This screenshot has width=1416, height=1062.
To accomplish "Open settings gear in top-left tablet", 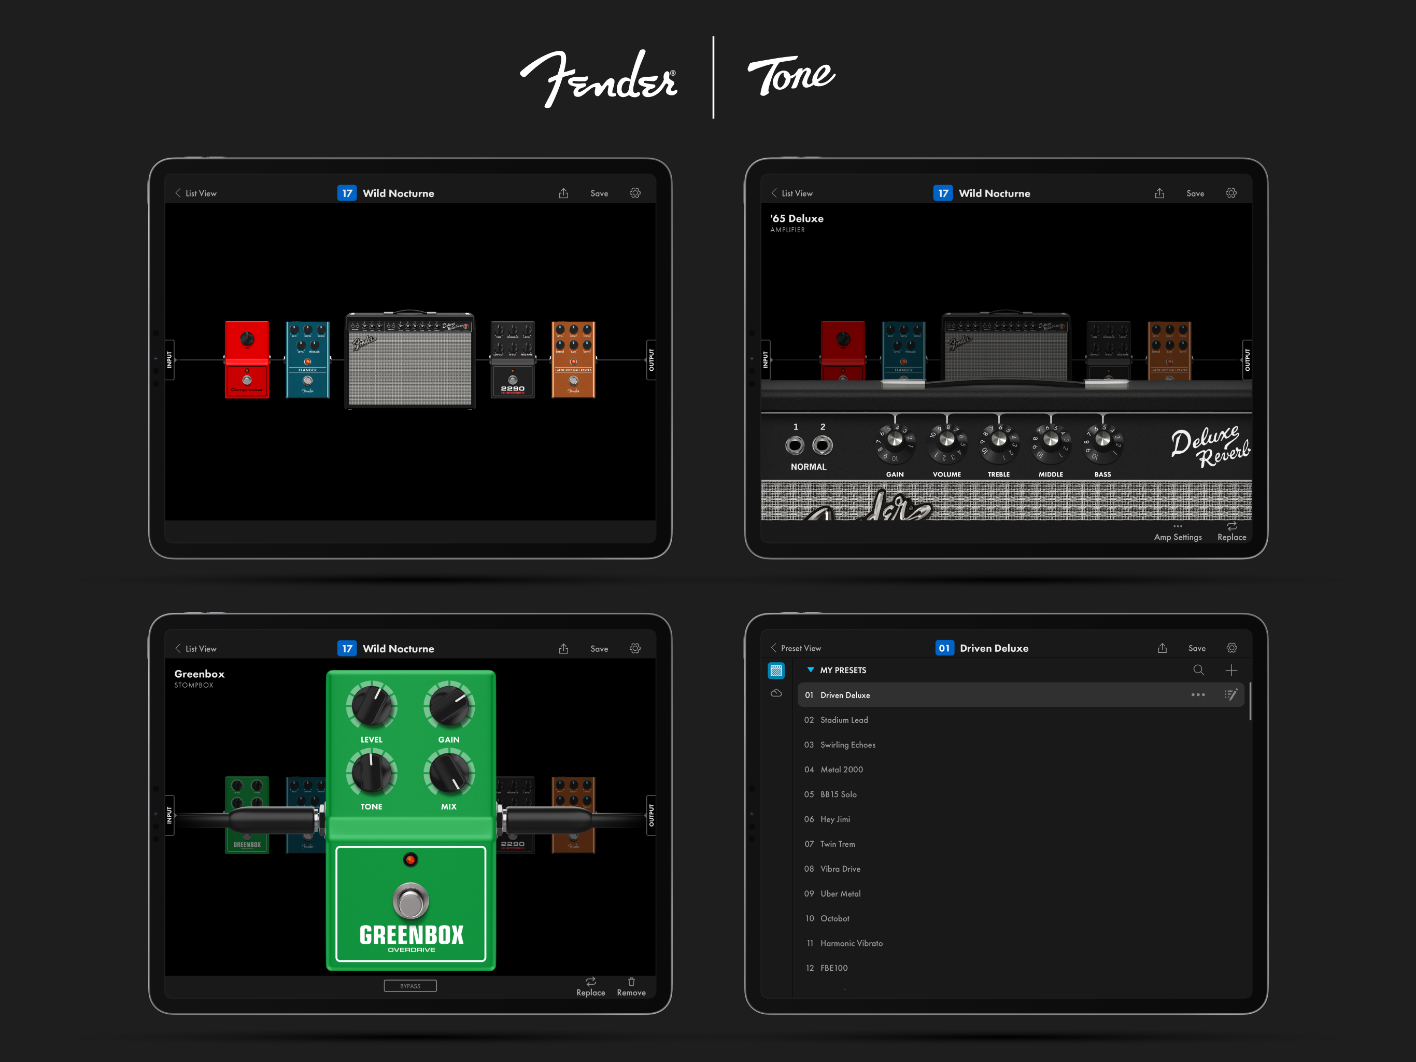I will point(635,193).
